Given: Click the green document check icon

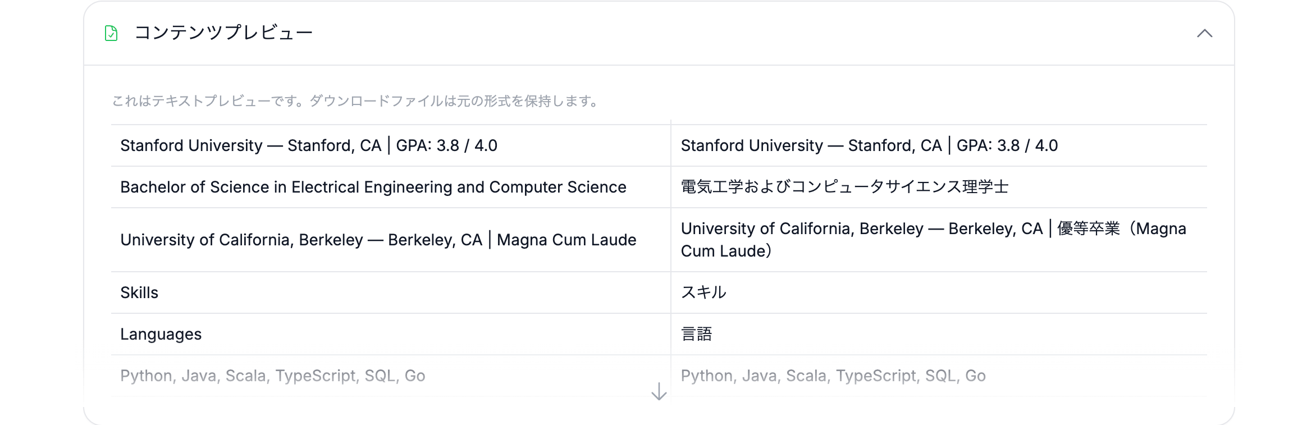Looking at the screenshot, I should (111, 33).
